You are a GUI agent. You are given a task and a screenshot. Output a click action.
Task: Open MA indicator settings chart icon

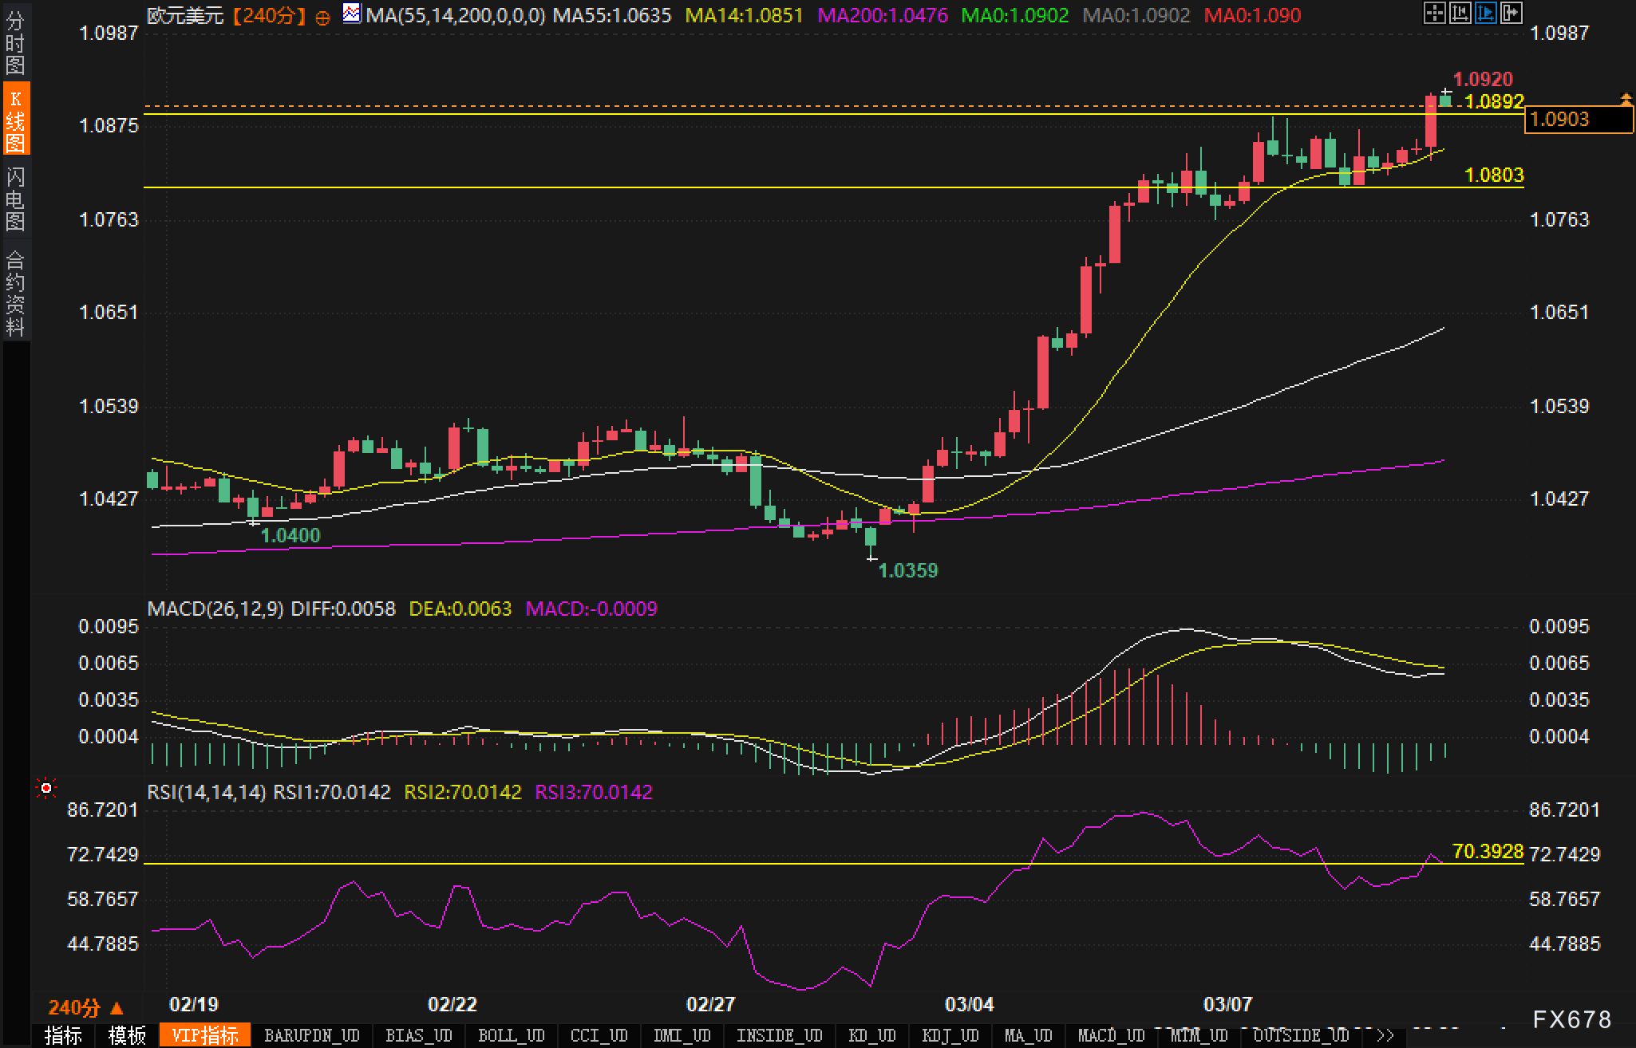(x=351, y=14)
